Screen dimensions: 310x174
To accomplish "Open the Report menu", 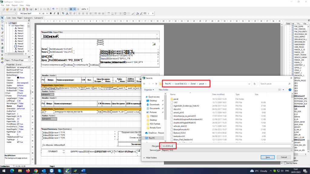I will click(15, 5).
